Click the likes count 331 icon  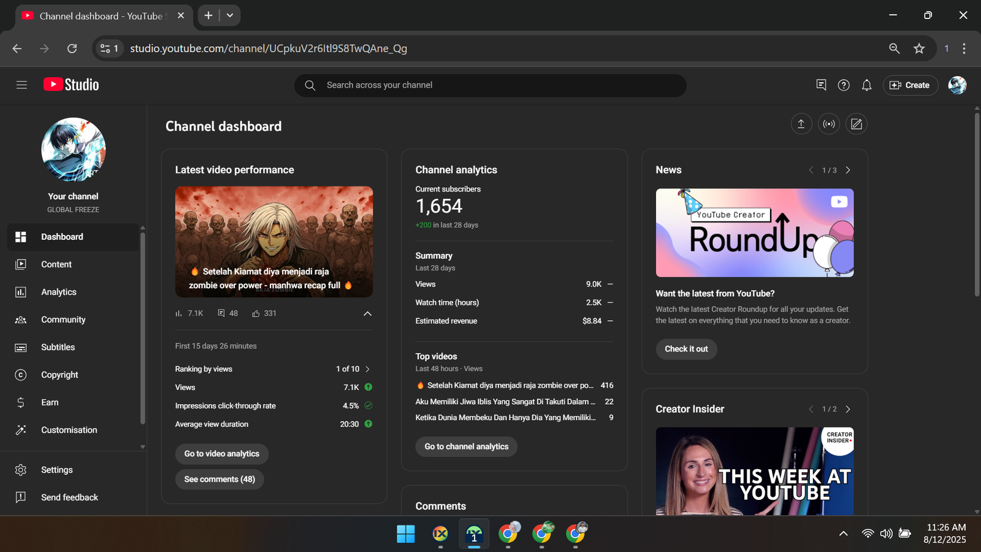point(256,313)
